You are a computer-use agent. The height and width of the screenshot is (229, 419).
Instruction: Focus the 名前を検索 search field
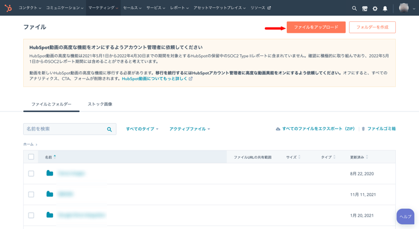70,129
